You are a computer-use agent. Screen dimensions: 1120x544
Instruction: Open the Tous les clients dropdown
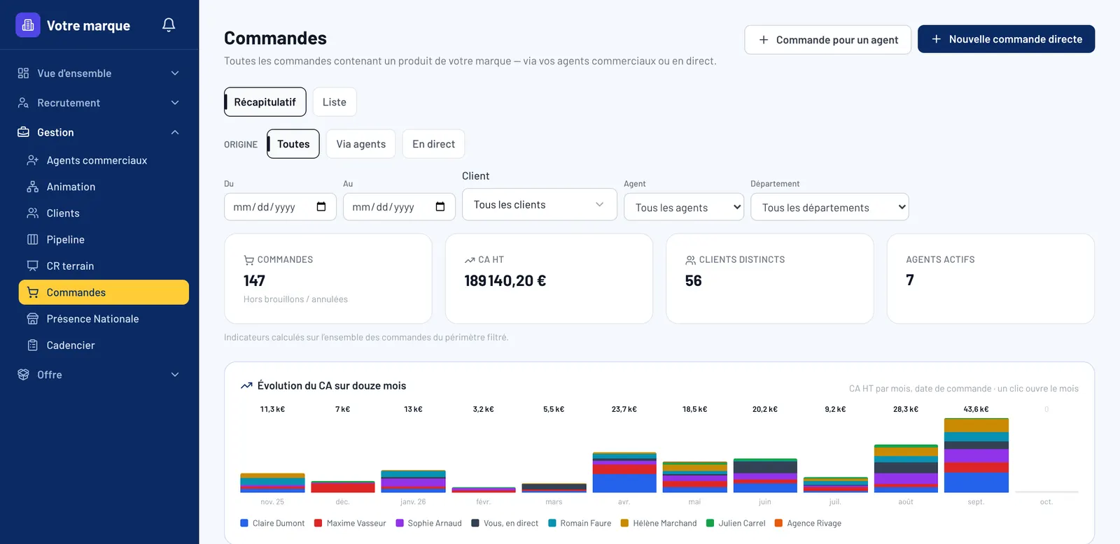pyautogui.click(x=540, y=205)
